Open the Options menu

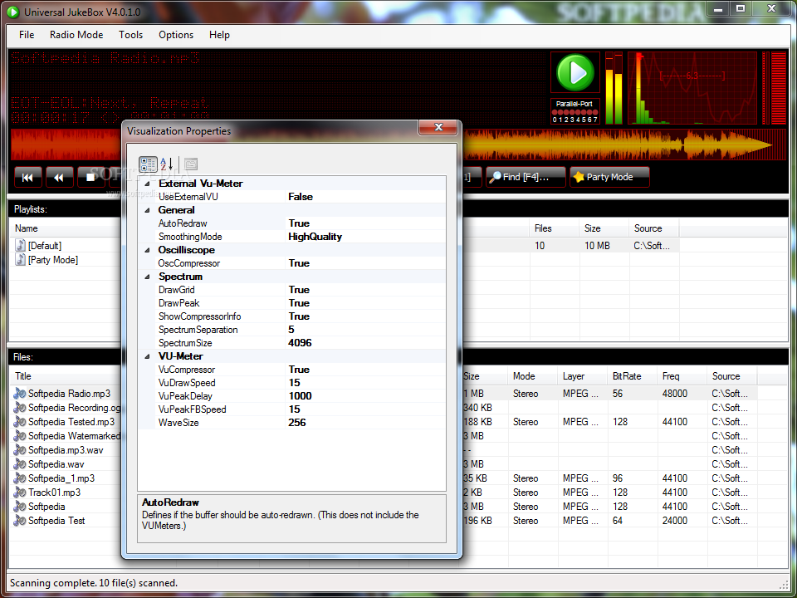point(176,35)
